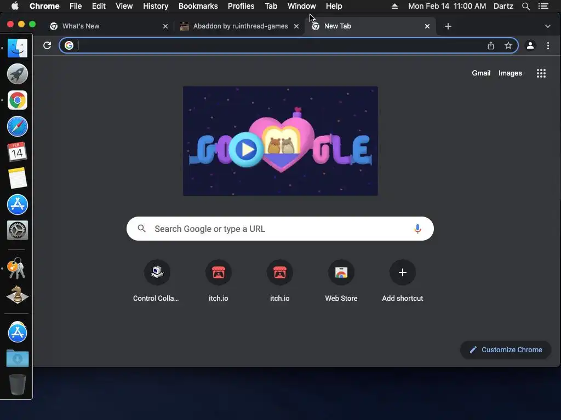561x420 pixels.
Task: Open Calendar from the Dock
Action: (x=17, y=152)
